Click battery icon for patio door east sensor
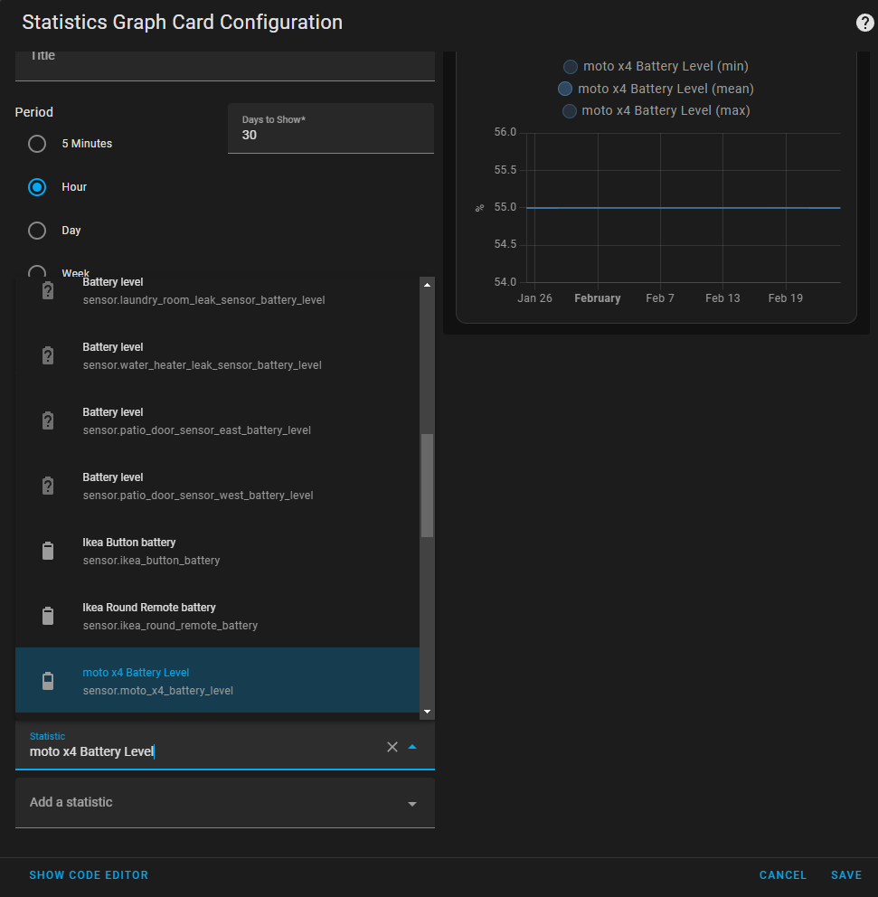This screenshot has height=897, width=878. (48, 421)
